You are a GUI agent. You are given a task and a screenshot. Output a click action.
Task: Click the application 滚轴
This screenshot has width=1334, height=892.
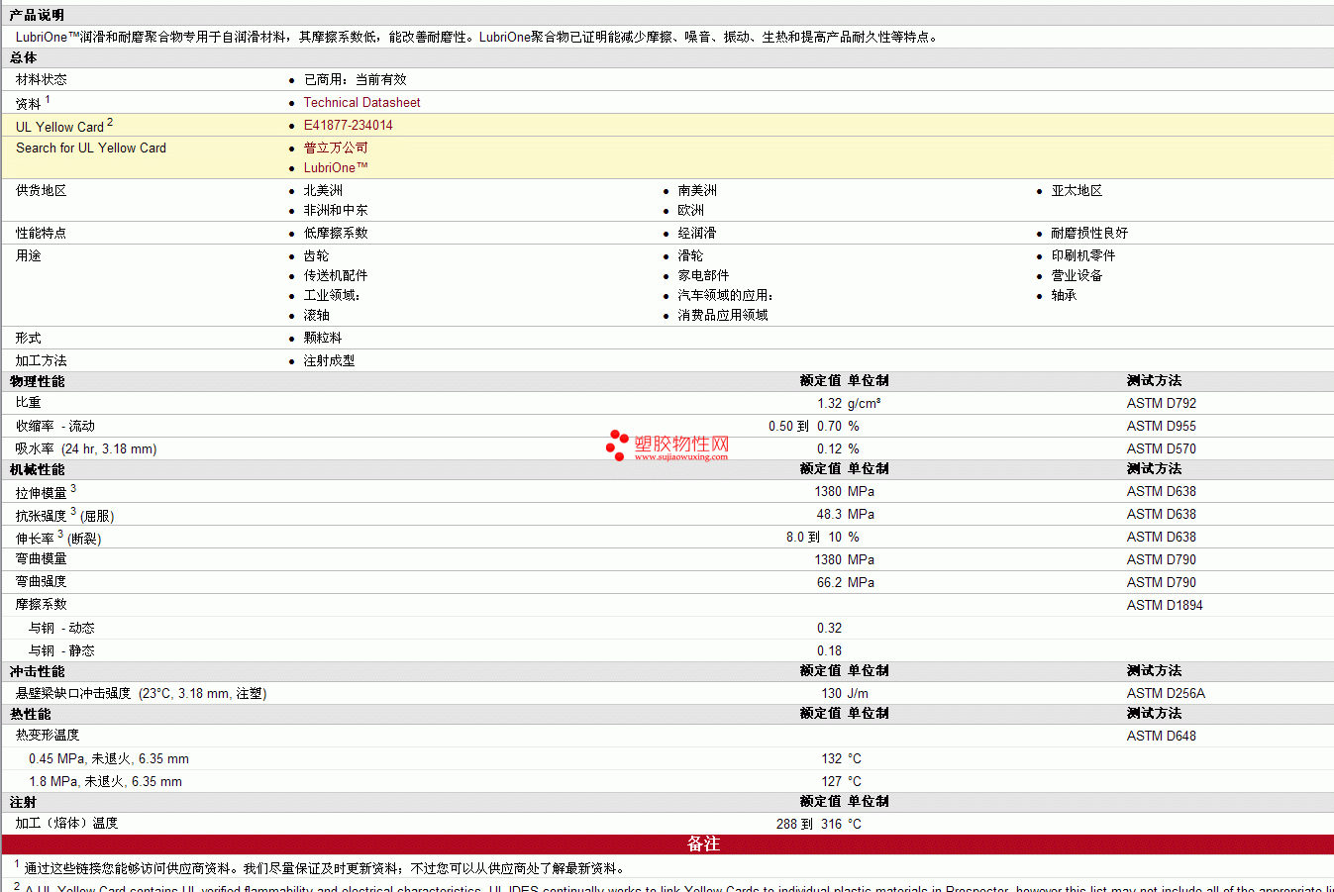pyautogui.click(x=317, y=315)
